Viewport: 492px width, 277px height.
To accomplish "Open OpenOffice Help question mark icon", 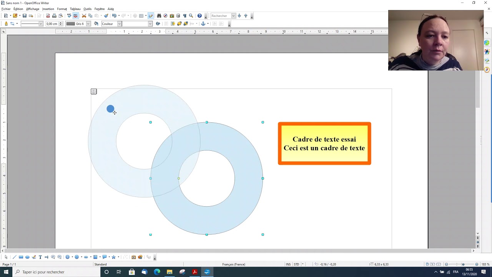I will click(x=199, y=16).
